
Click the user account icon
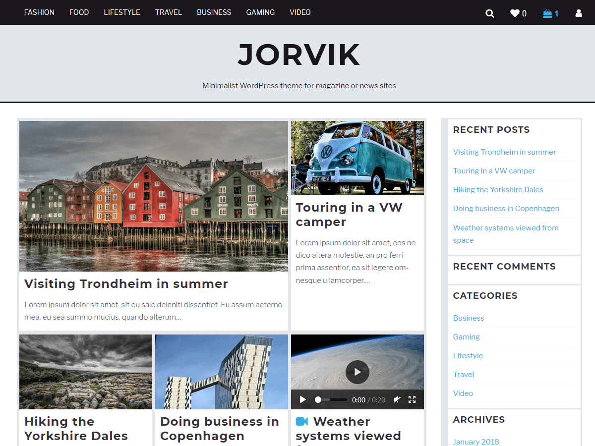[579, 13]
